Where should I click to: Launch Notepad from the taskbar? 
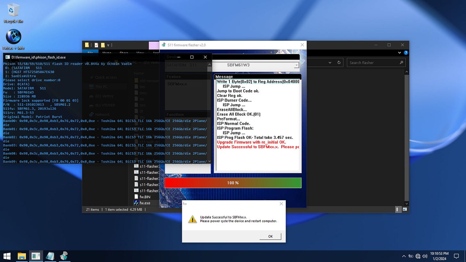[50, 256]
